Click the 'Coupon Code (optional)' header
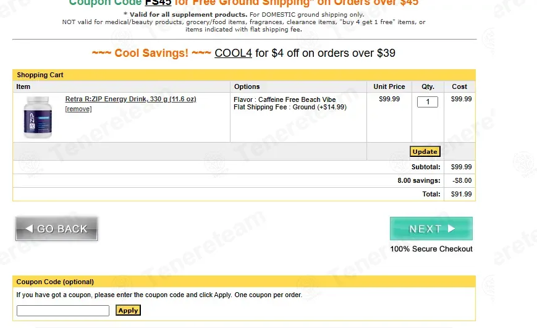Screen dimensions: 537x328 coord(55,282)
